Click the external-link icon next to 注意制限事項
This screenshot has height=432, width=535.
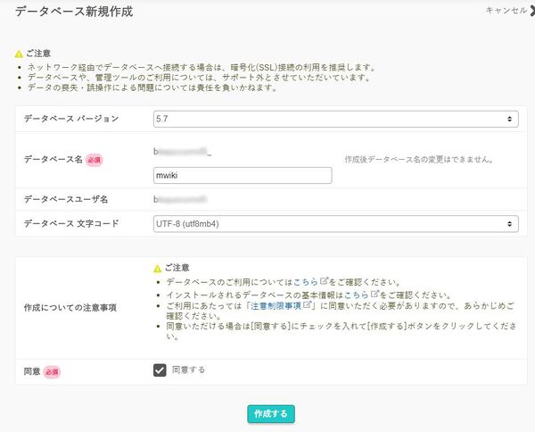point(307,304)
